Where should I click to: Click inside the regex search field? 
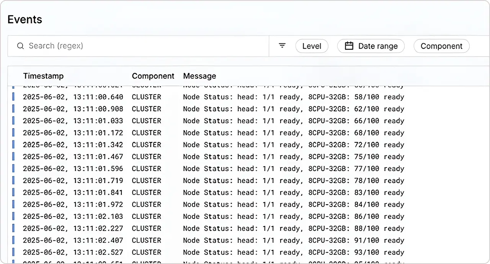click(115, 46)
